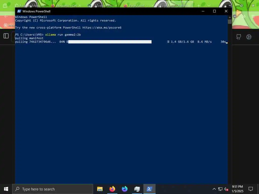Screen dimensions: 259x194
Task: Open the PowerShell window icon menu
Action: coord(19,11)
